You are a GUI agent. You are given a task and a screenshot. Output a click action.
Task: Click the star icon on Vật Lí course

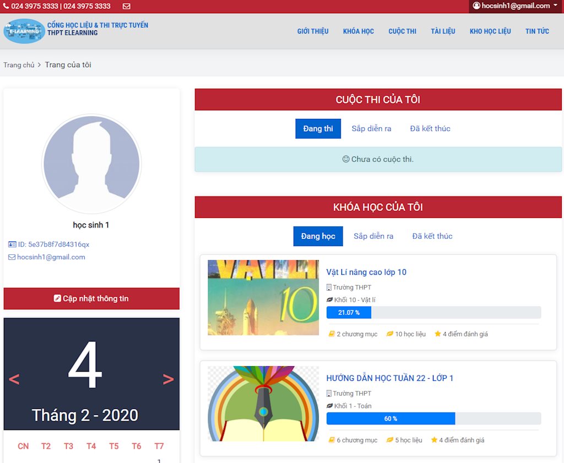[438, 334]
